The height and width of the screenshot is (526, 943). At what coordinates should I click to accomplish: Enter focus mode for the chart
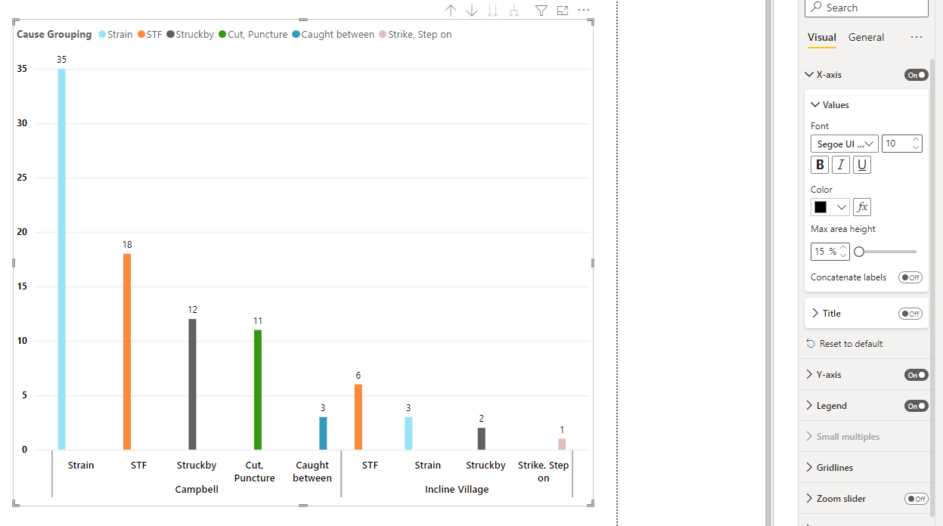[563, 11]
